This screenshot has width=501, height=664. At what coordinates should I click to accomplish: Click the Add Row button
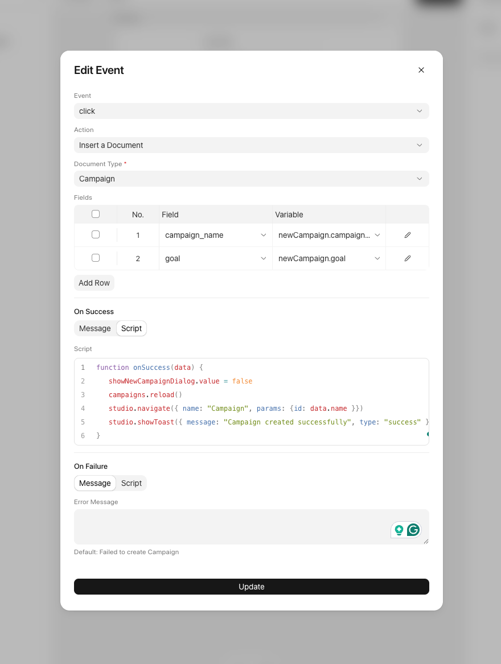point(94,283)
